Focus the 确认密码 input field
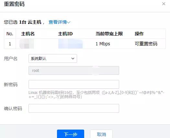The width and height of the screenshot is (170, 138). [x=74, y=109]
